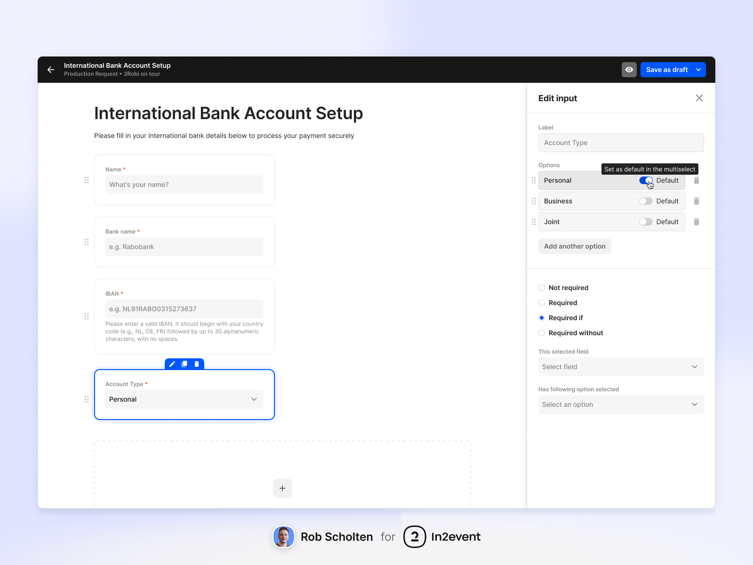Open the Select field dropdown
753x565 pixels.
pos(621,367)
